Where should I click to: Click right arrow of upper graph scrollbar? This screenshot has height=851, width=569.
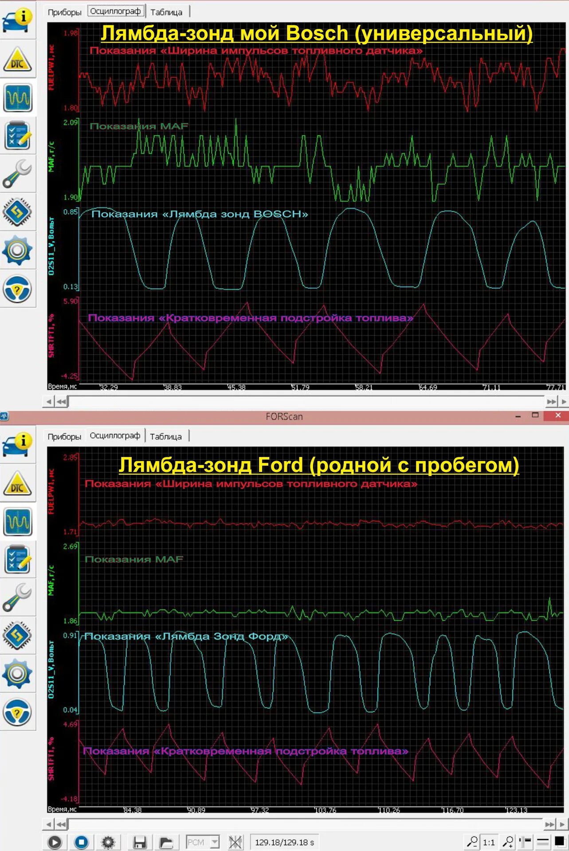click(x=564, y=402)
